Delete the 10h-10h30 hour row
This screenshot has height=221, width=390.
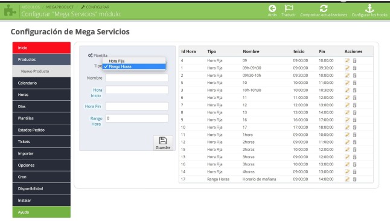(x=354, y=90)
